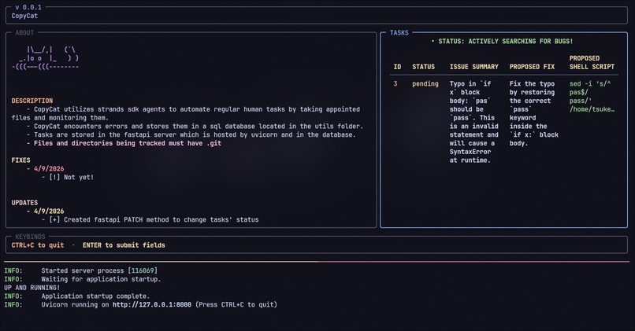The width and height of the screenshot is (635, 331).
Task: Click the issue summary about 'pas' typo
Action: pyautogui.click(x=473, y=122)
